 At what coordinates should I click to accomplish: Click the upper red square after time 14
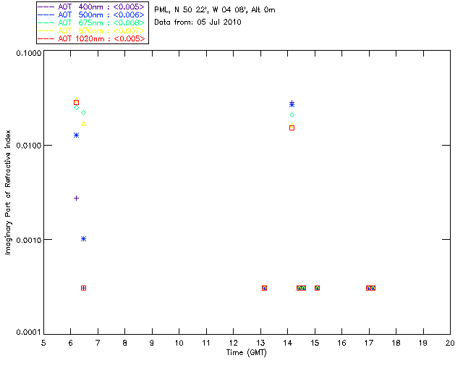pos(292,128)
